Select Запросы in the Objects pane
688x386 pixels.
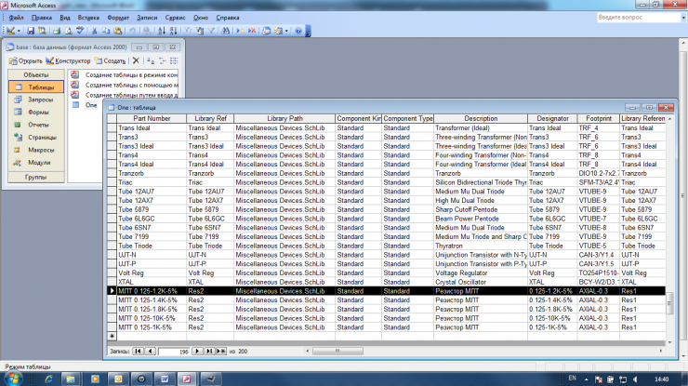pos(39,99)
